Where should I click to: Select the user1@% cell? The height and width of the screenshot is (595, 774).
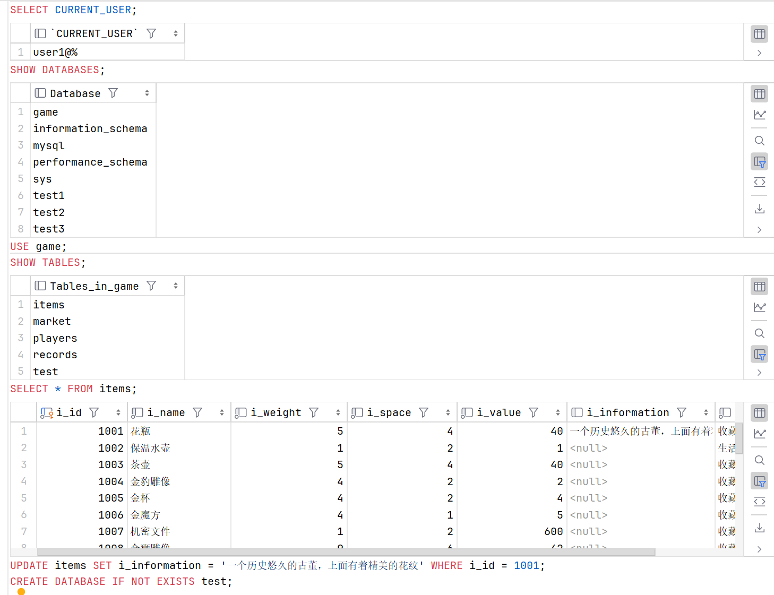click(108, 52)
